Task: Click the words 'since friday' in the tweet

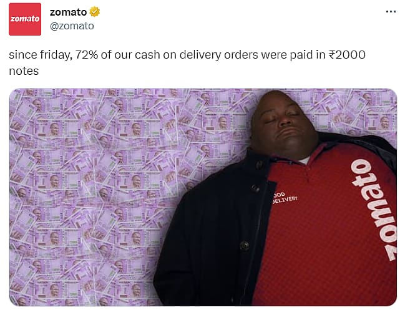Action: 41,55
